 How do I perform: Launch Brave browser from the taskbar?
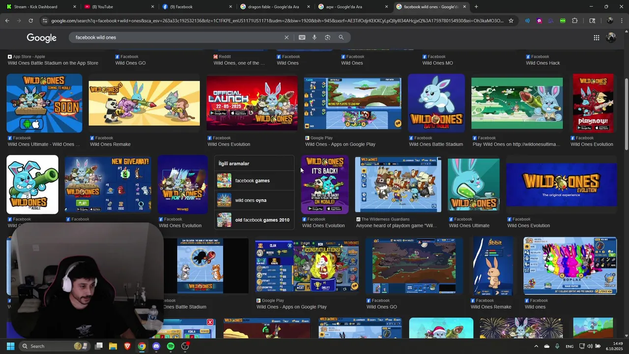pos(127,346)
